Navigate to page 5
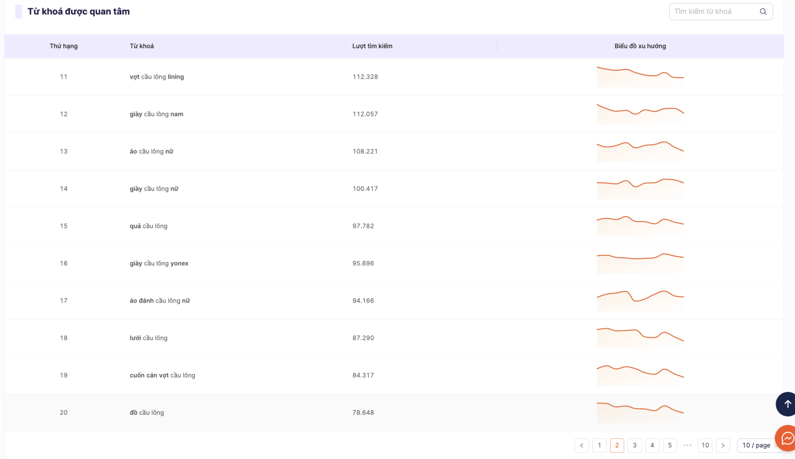Viewport: 795px width, 459px height. [670, 445]
